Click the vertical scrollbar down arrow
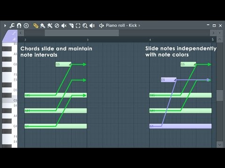The image size is (225, 168). tap(219, 145)
